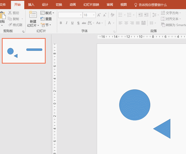Toggle Underline formatting button

pyautogui.click(x=73, y=23)
